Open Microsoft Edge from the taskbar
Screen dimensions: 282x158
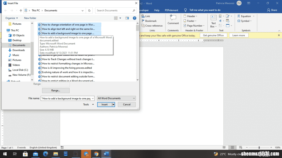click(45, 154)
